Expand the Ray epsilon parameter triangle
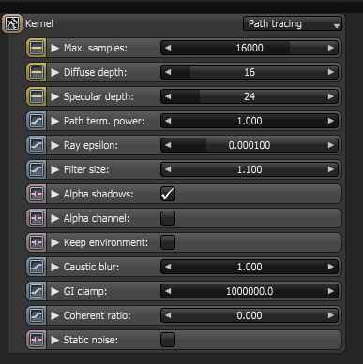Image resolution: width=363 pixels, height=364 pixels. [55, 145]
